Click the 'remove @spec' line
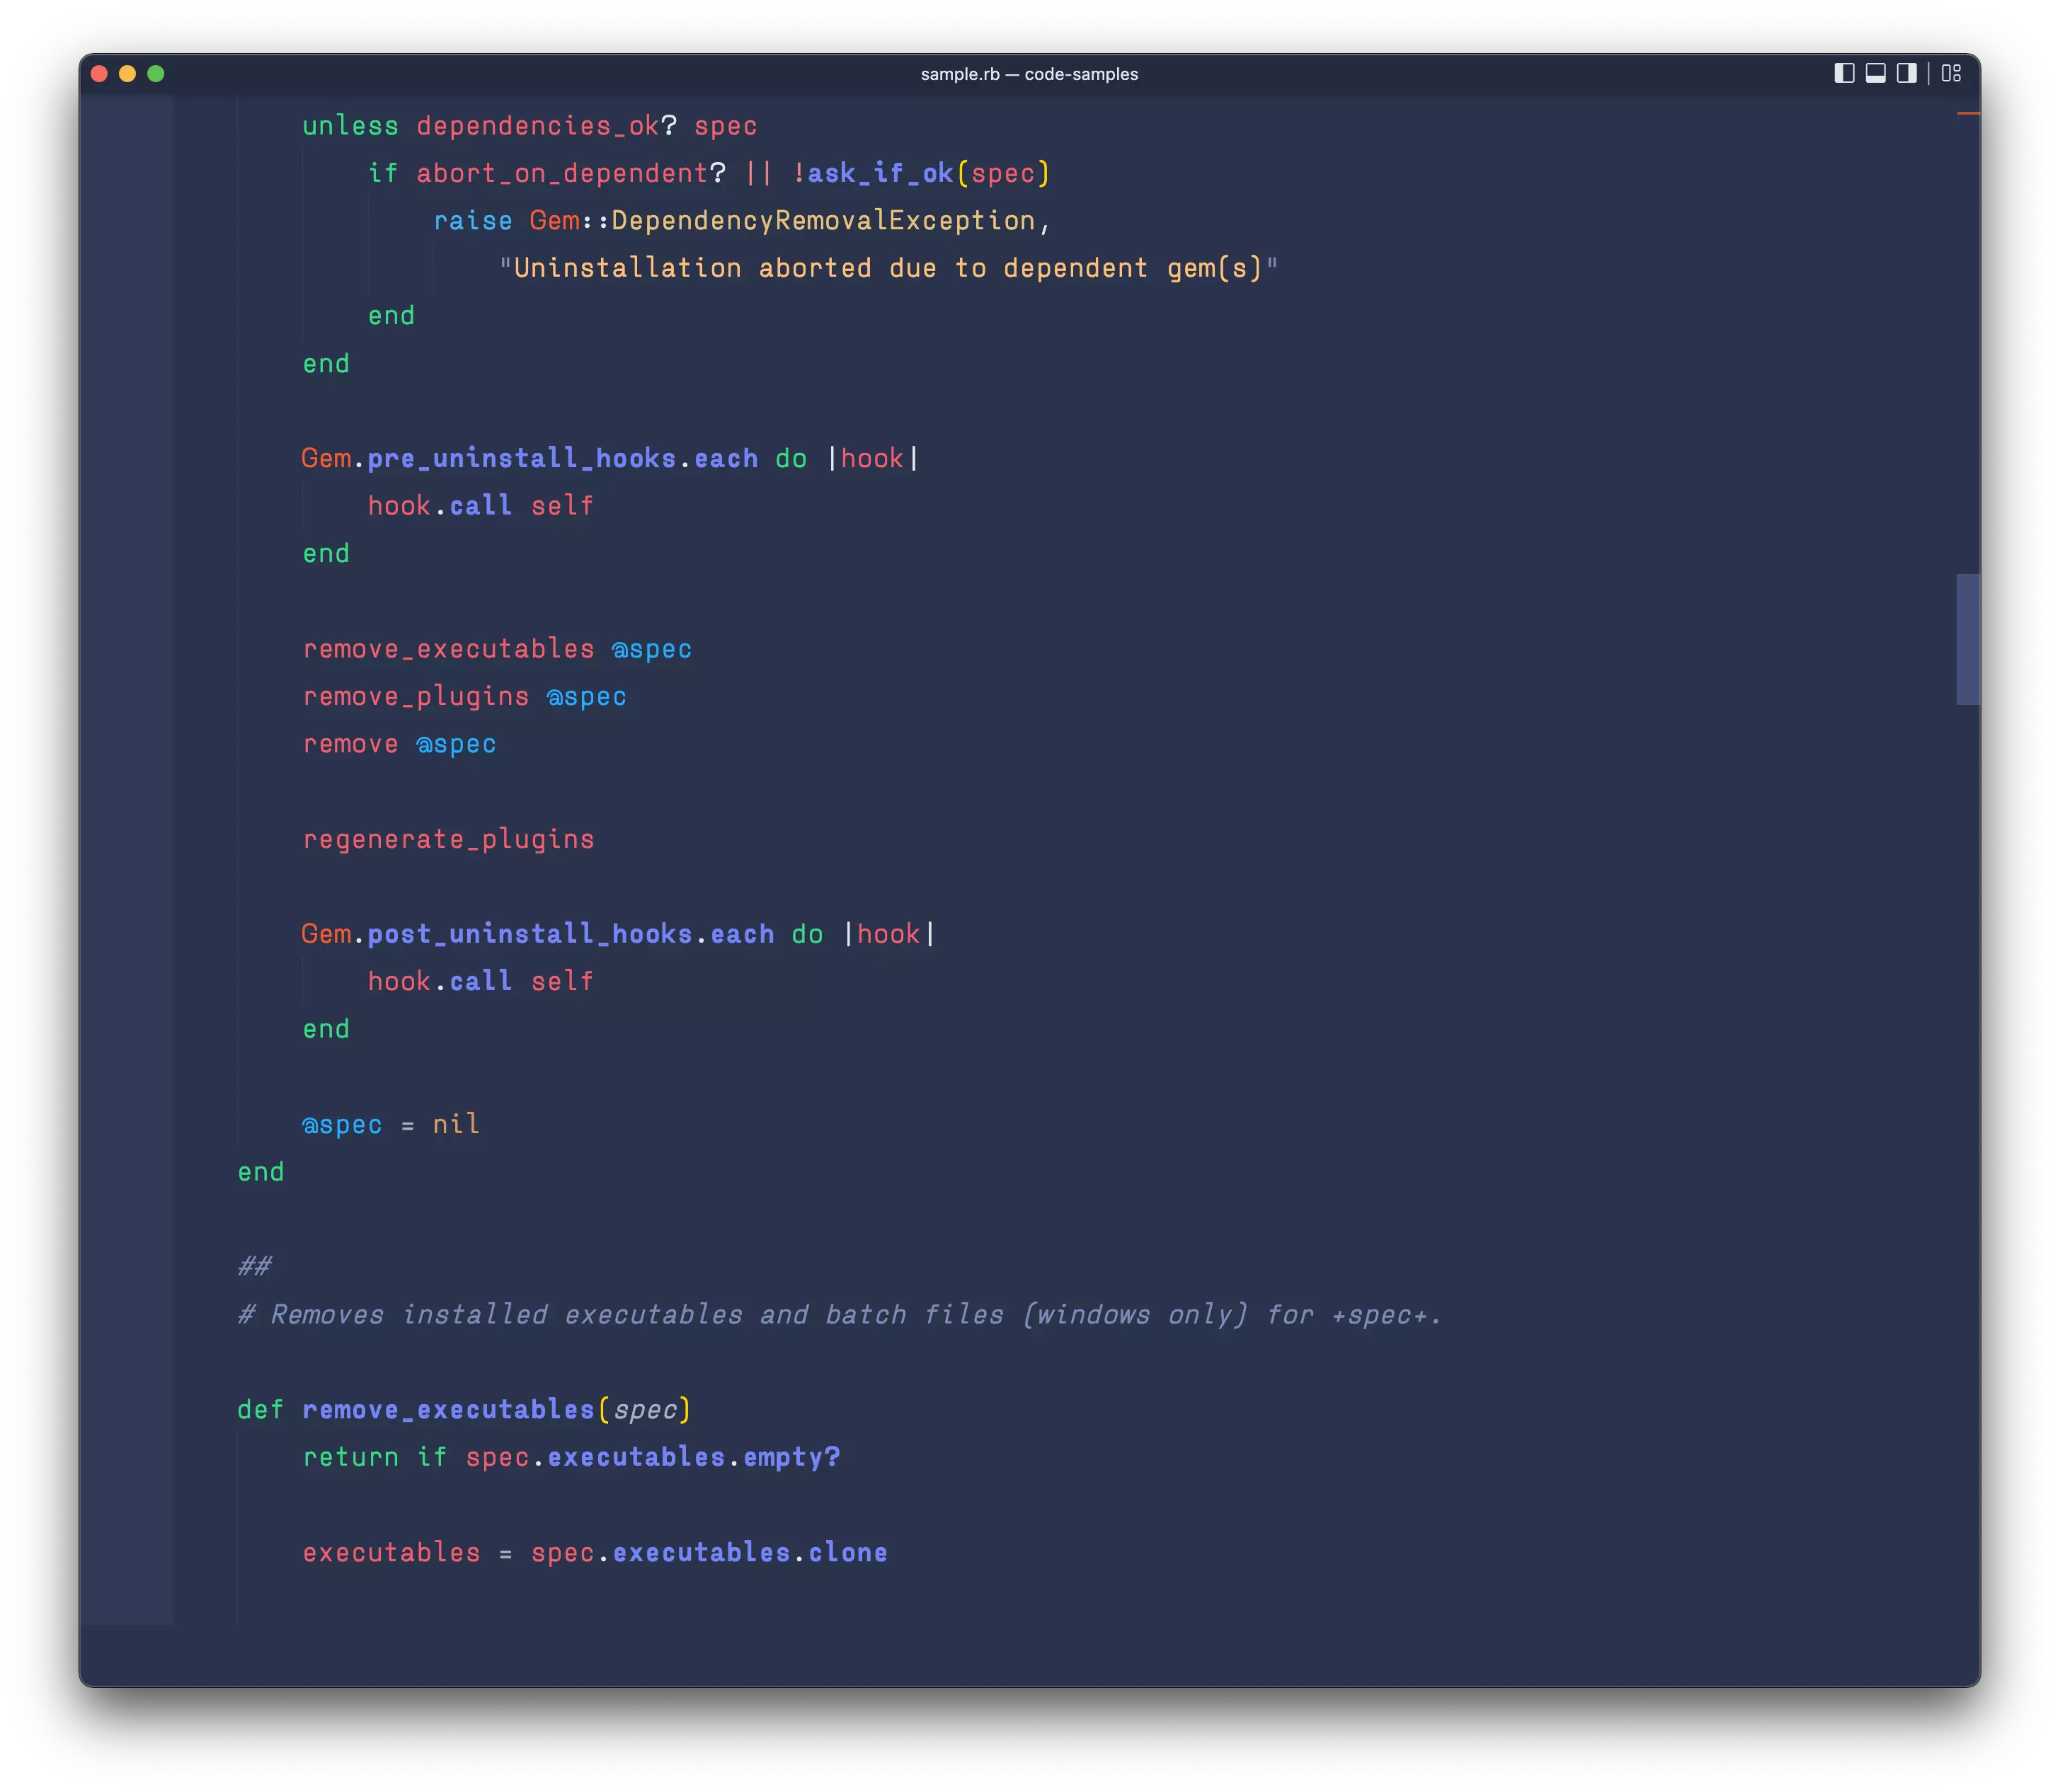The image size is (2060, 1792). click(399, 744)
